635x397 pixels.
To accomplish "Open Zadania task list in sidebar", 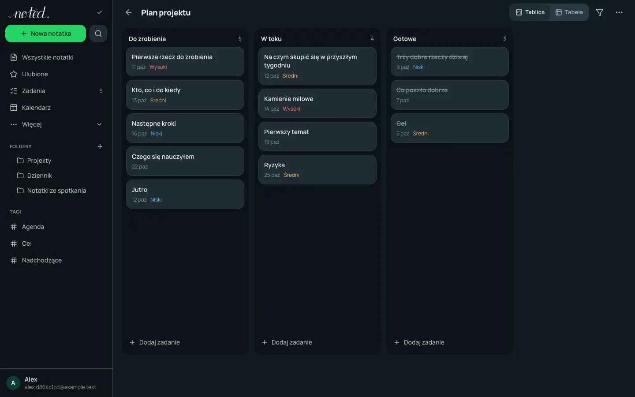I will click(56, 91).
